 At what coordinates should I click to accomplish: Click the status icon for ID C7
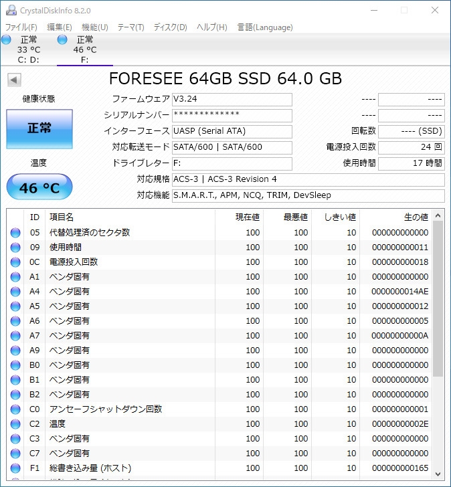point(15,454)
